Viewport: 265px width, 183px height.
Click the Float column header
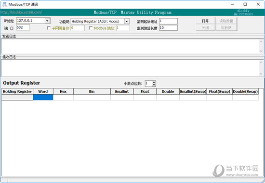point(145,91)
